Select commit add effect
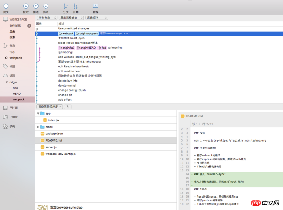The height and width of the screenshot is (210, 283). click(159, 100)
